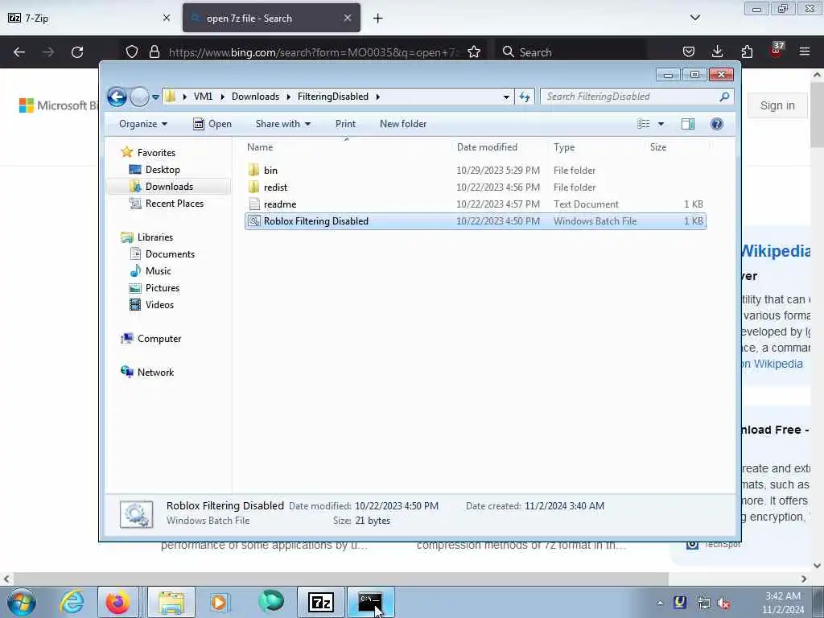Open Firefox application menu

(x=805, y=52)
